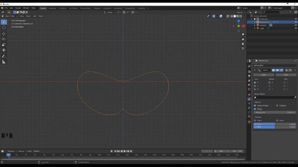
Task: Jump to the timeline start frame
Action: coord(115,151)
